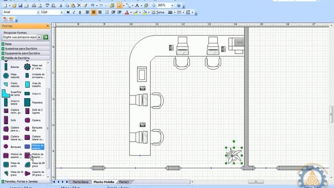334x188 pixels.
Task: Open line ends options
Action: [188, 13]
